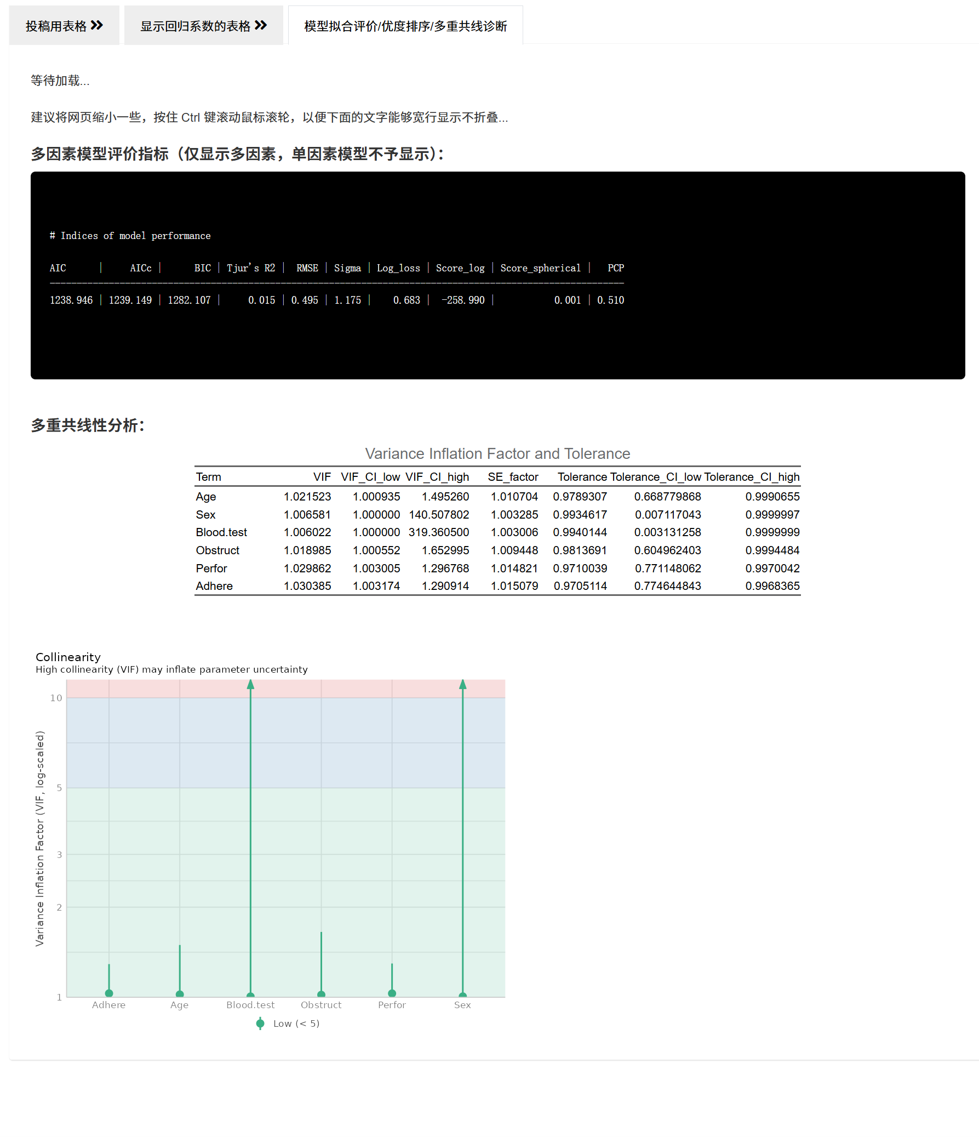This screenshot has width=979, height=1137.
Task: Click the Low (< 5) legend marker
Action: coord(261,1024)
